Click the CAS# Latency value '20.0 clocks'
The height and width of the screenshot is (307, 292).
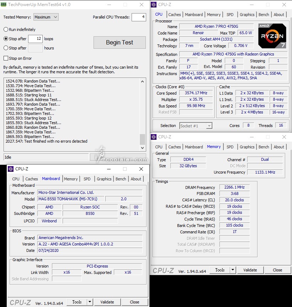(234, 200)
